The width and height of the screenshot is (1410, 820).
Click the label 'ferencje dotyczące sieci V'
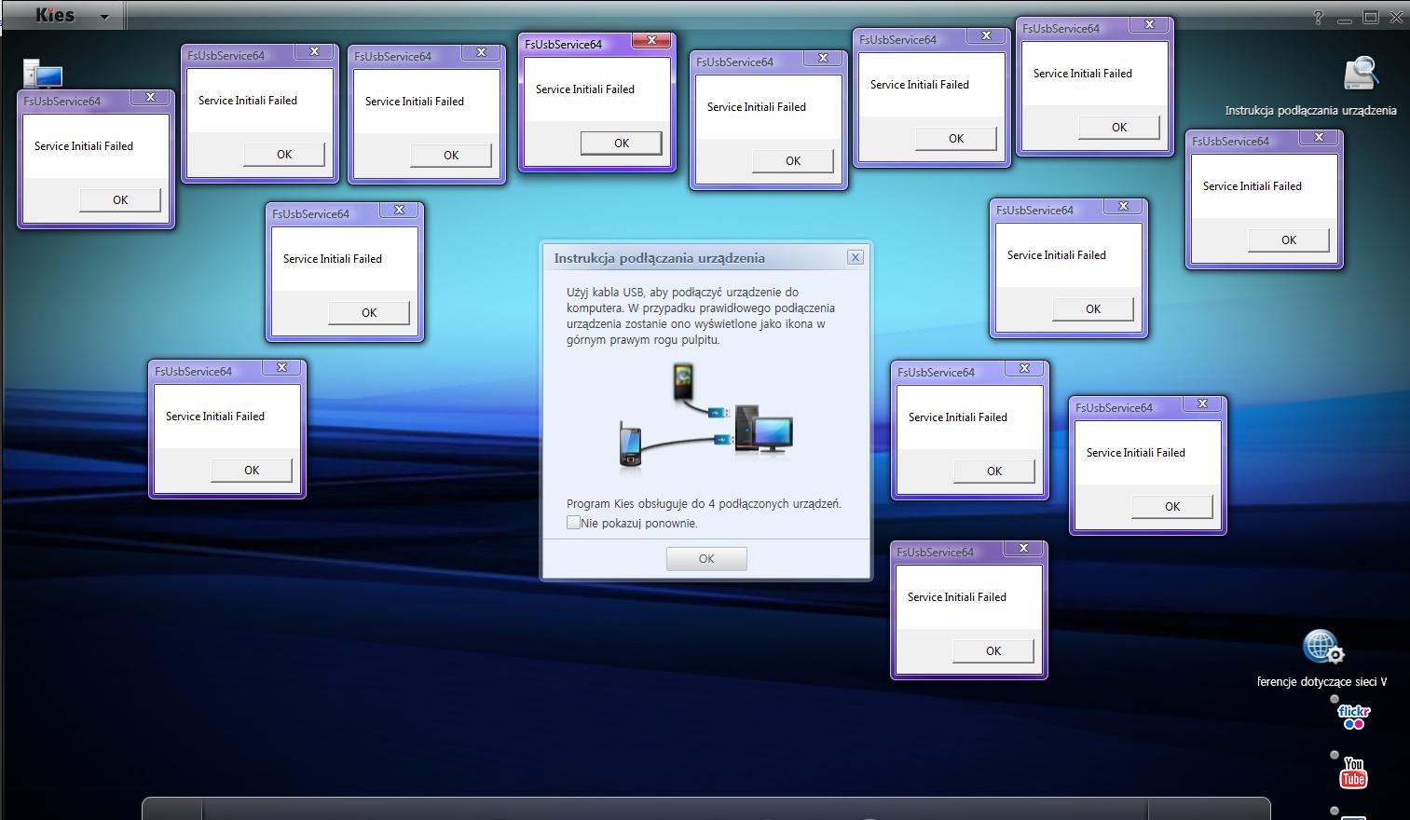pyautogui.click(x=1321, y=681)
